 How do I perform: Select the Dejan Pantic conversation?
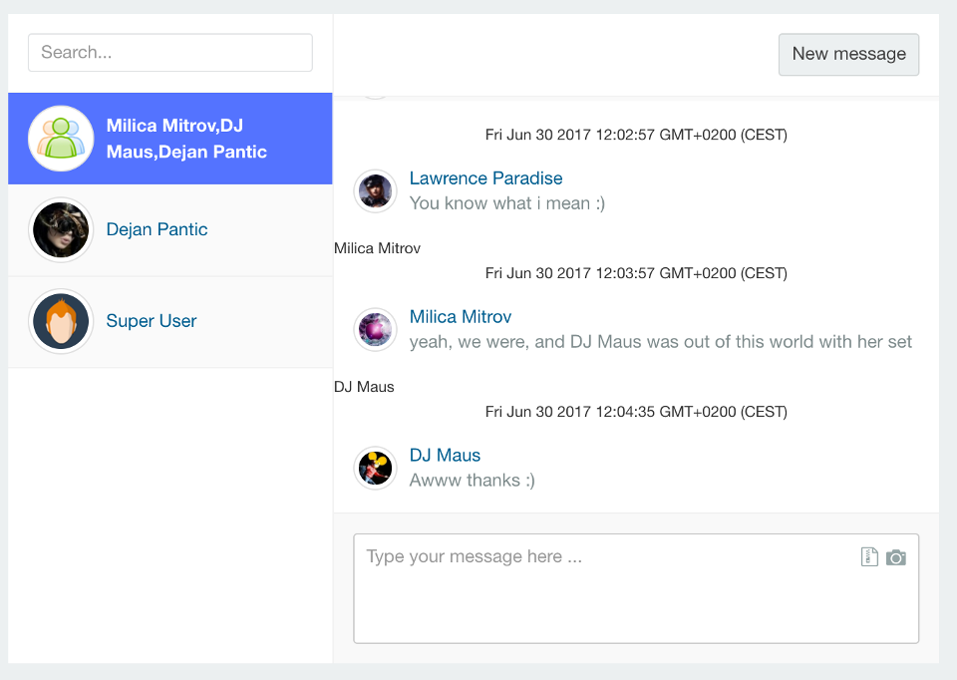pyautogui.click(x=170, y=230)
